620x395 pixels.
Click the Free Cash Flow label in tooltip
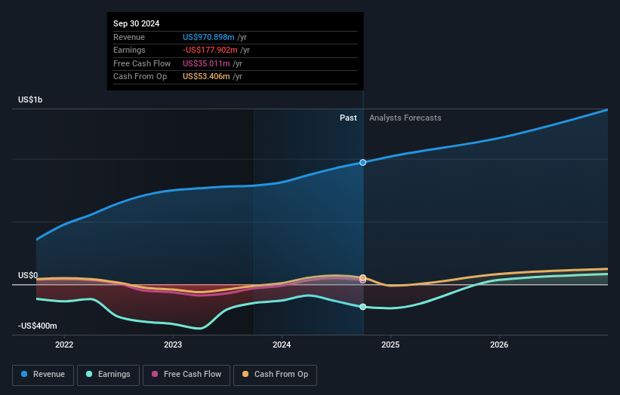coord(142,63)
